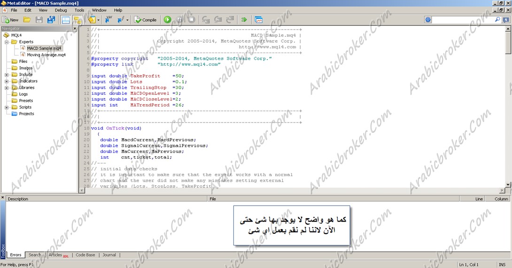Compile the MACD Sample code
512x268 pixels.
point(146,20)
